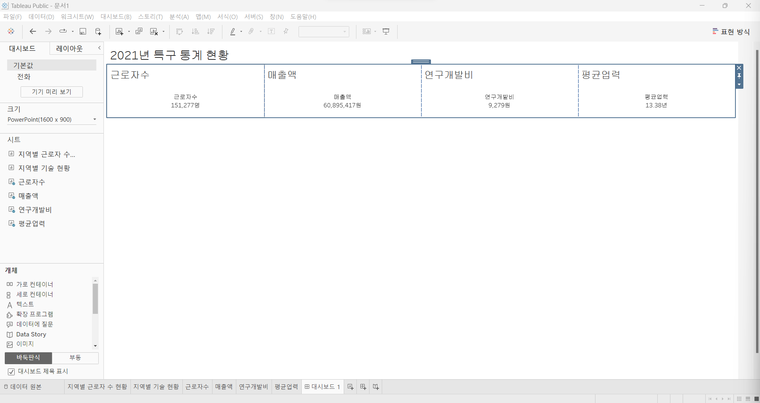This screenshot has width=760, height=403.
Task: Open the 도움말(H) menu
Action: point(303,17)
